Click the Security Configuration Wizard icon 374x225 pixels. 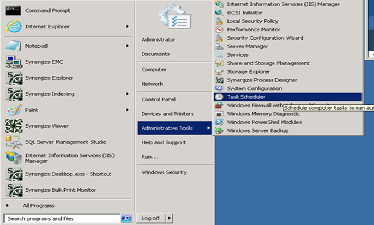point(219,38)
